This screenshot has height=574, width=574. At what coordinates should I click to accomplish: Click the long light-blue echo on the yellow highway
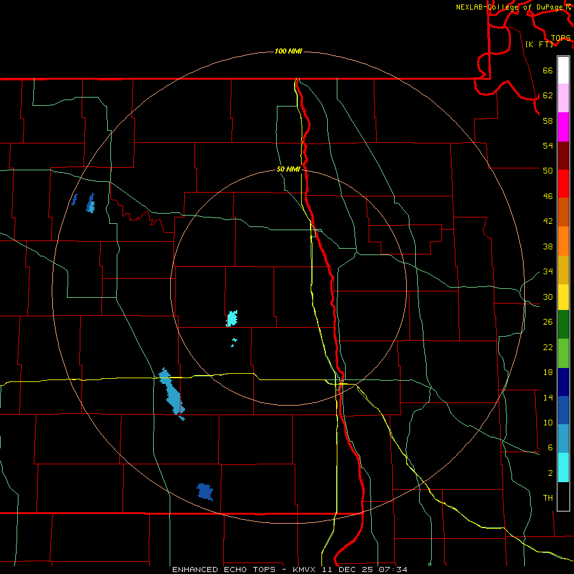pyautogui.click(x=172, y=393)
